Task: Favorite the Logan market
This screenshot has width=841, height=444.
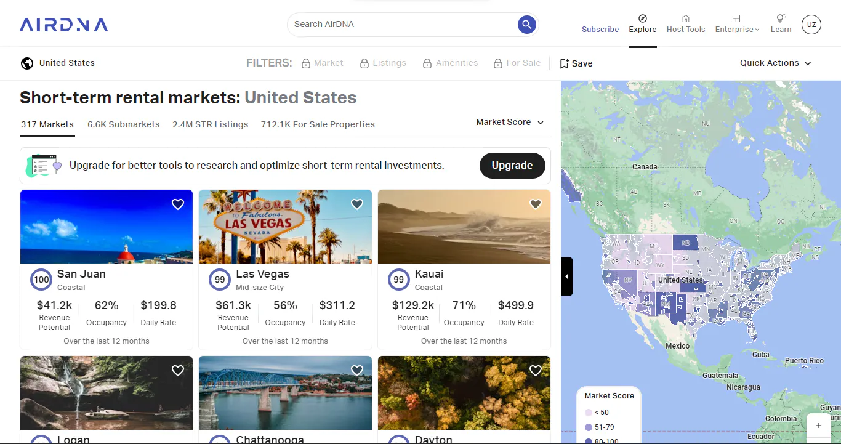Action: point(178,371)
